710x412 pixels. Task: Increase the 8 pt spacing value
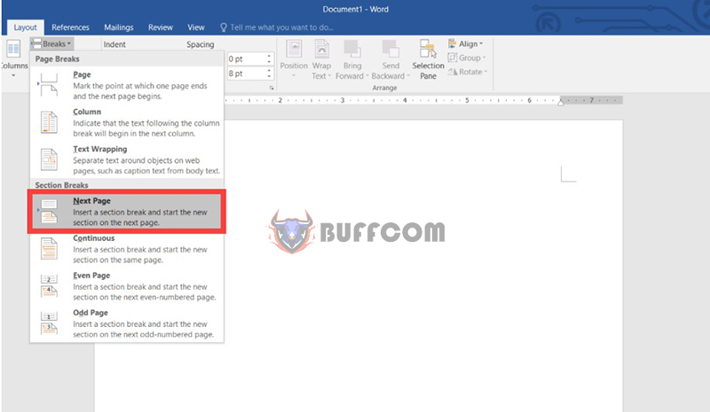pos(269,71)
